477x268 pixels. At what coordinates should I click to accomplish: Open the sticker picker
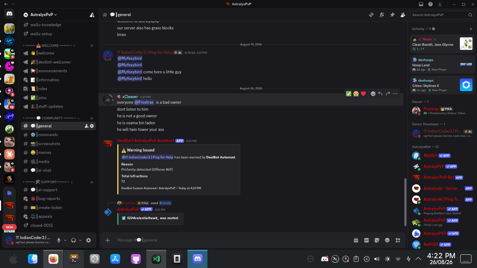point(377,240)
